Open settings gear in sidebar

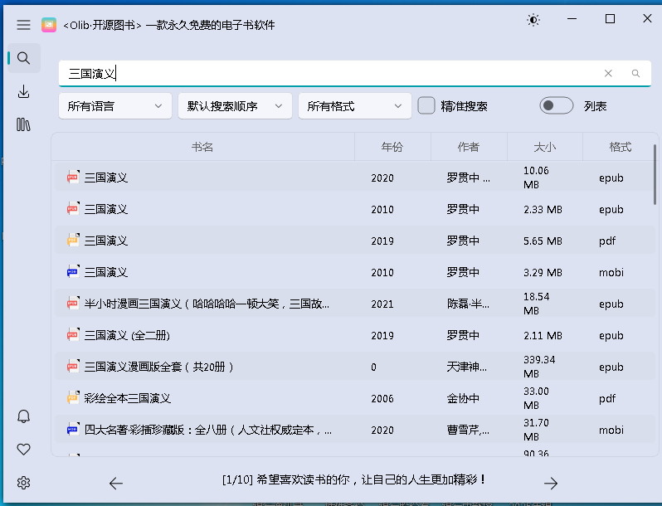point(23,483)
